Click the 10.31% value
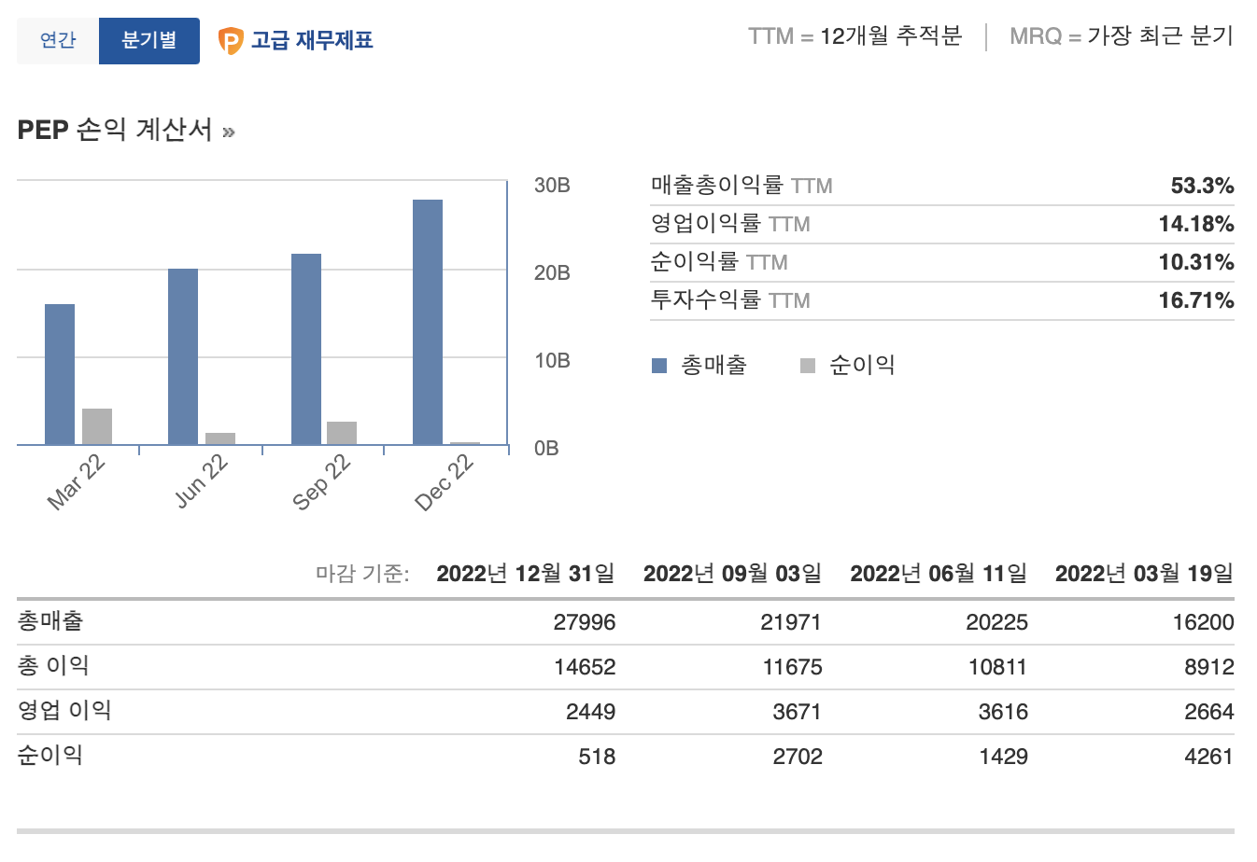The width and height of the screenshot is (1257, 862). coord(1196,262)
